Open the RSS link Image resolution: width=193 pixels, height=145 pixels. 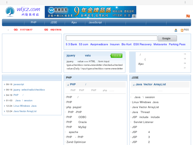tap(186, 30)
